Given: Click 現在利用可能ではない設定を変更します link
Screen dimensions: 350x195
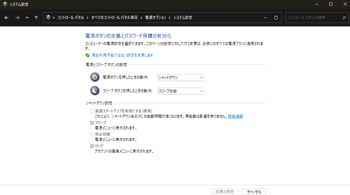Looking at the screenshot, I should (x=122, y=55).
